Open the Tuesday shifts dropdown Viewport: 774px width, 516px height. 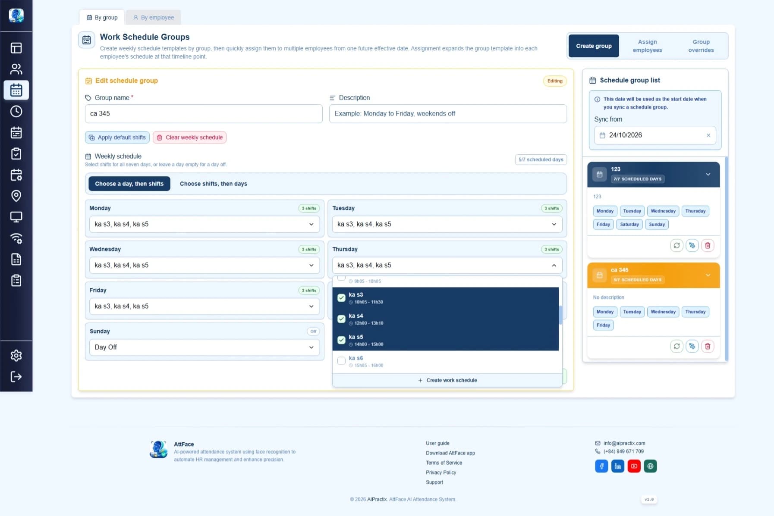[447, 224]
